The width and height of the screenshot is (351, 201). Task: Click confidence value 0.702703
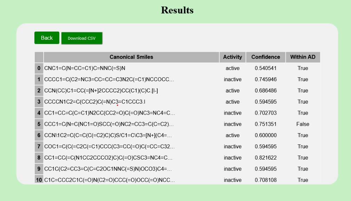(x=266, y=113)
